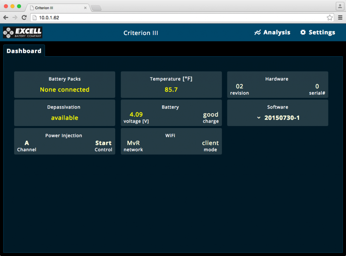Click the Excell Battery Company logo
Viewport: 346px width, 256px height.
point(23,33)
